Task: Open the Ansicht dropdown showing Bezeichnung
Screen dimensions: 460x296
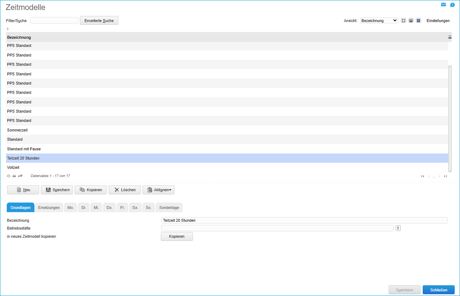Action: coord(379,21)
